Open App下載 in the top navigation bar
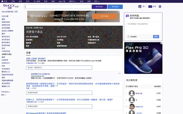The width and height of the screenshot is (183, 114). pyautogui.click(x=62, y=2)
